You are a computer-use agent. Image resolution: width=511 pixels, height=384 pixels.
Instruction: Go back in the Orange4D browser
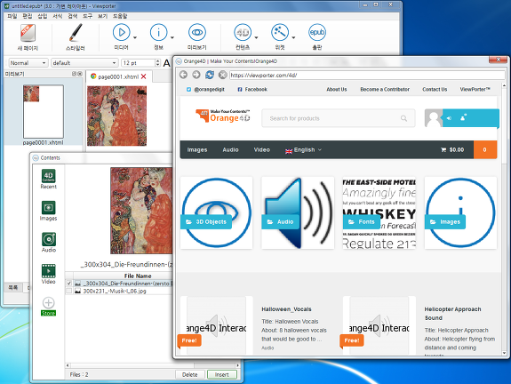183,75
